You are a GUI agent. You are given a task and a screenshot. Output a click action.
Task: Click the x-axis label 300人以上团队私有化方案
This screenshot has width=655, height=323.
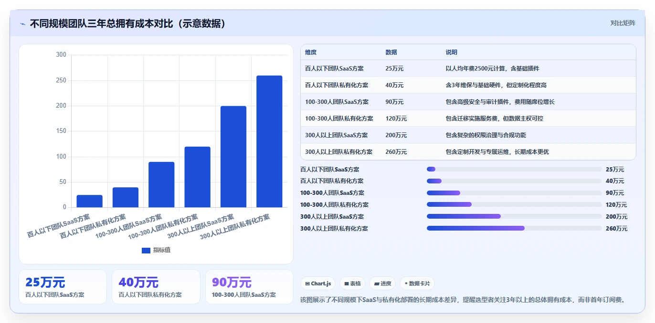coord(235,227)
